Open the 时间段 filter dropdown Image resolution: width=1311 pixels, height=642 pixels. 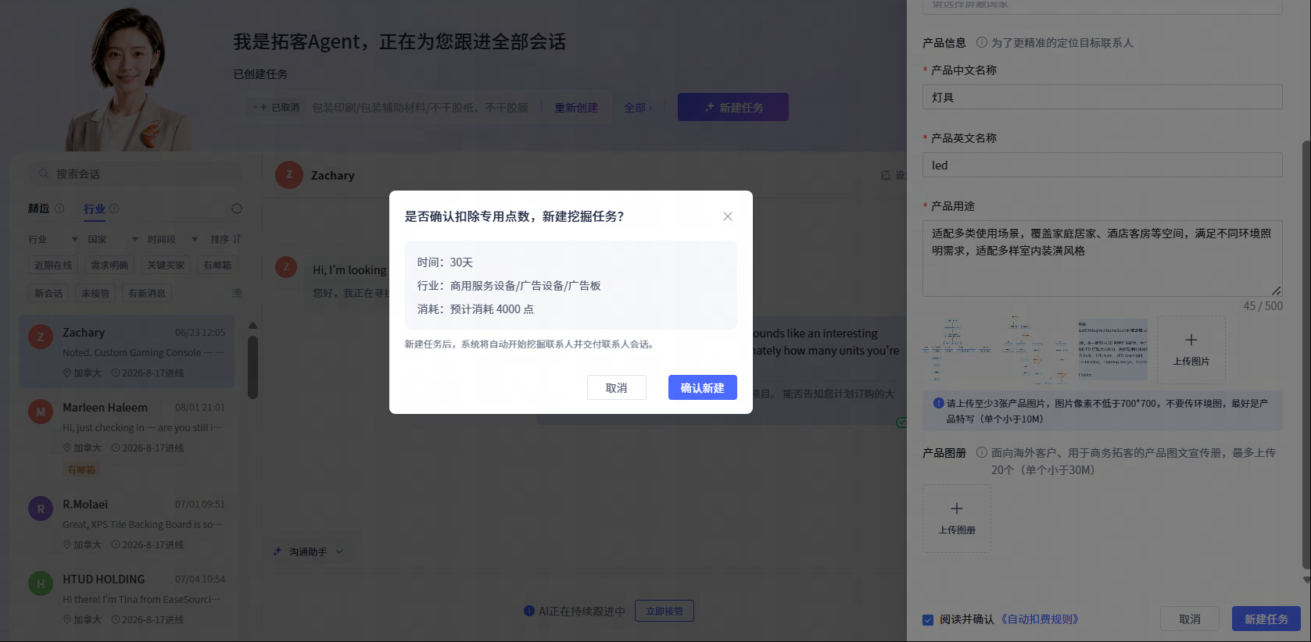[x=173, y=239]
